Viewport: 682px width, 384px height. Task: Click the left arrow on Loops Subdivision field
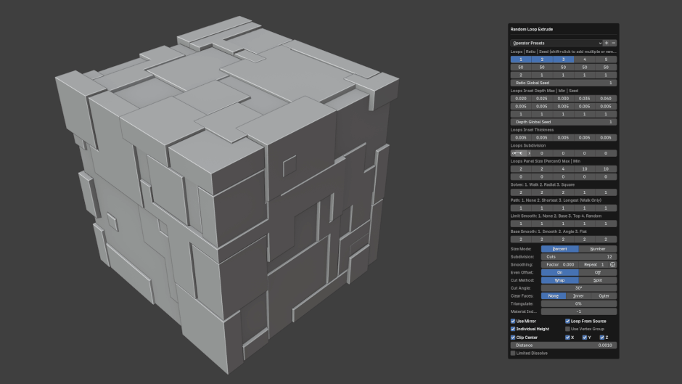514,153
